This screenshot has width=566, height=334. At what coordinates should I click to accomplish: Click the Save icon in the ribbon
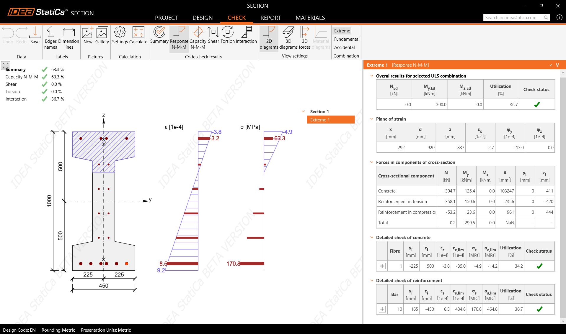35,35
